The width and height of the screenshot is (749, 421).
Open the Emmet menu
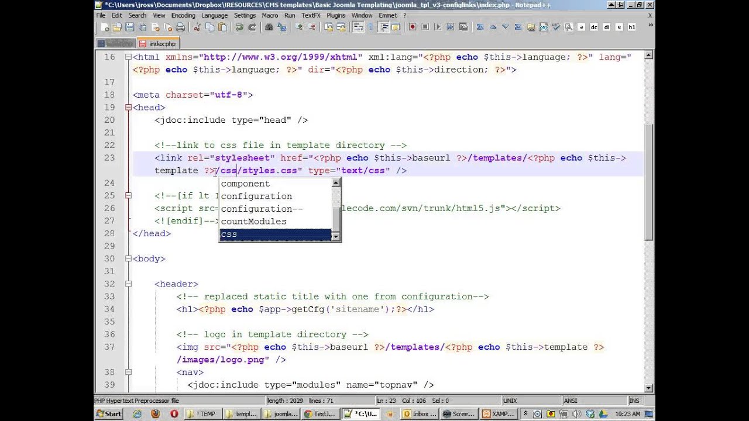coord(387,15)
